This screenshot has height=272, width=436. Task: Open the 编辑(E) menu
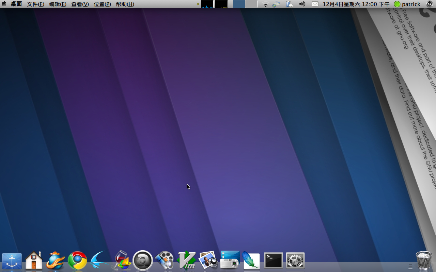(x=58, y=4)
